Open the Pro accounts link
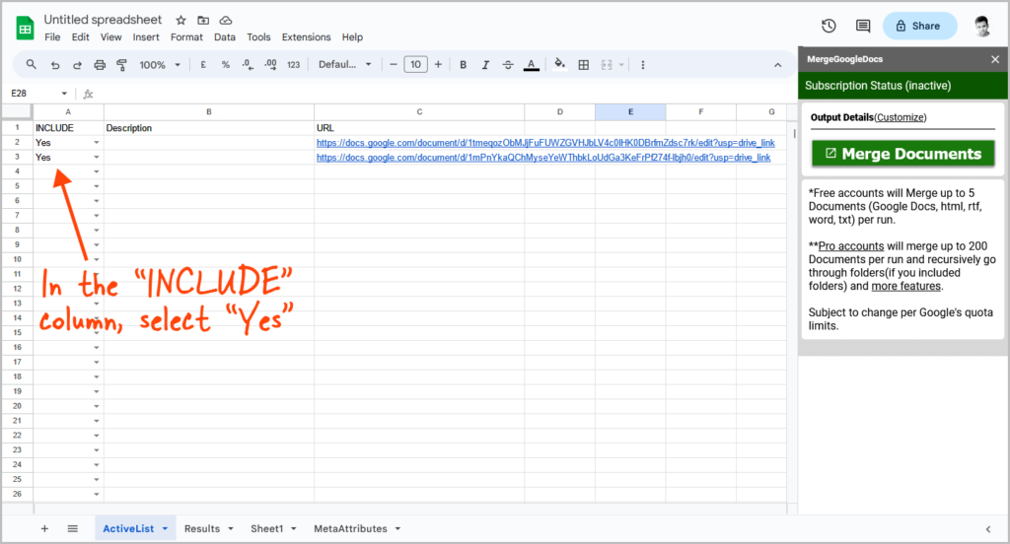This screenshot has height=544, width=1010. coord(851,246)
